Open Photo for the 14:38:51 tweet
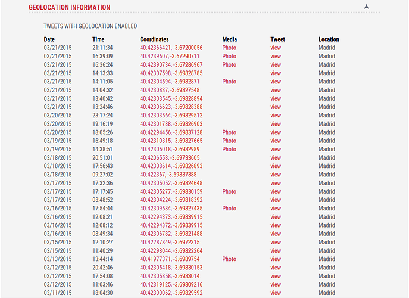This screenshot has height=298, width=409. (x=229, y=149)
